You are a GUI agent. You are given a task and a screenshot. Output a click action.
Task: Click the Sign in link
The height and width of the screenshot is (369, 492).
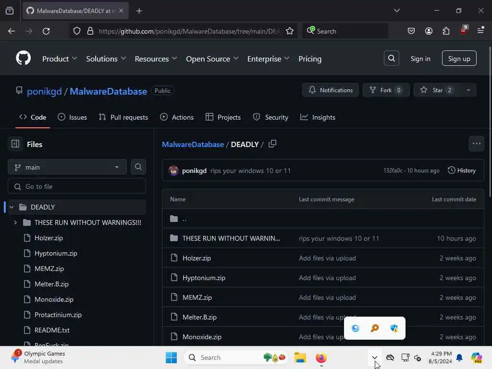tap(420, 59)
